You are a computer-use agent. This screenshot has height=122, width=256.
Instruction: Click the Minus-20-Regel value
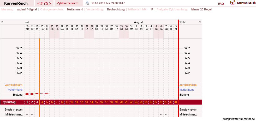pyautogui.click(x=201, y=9)
